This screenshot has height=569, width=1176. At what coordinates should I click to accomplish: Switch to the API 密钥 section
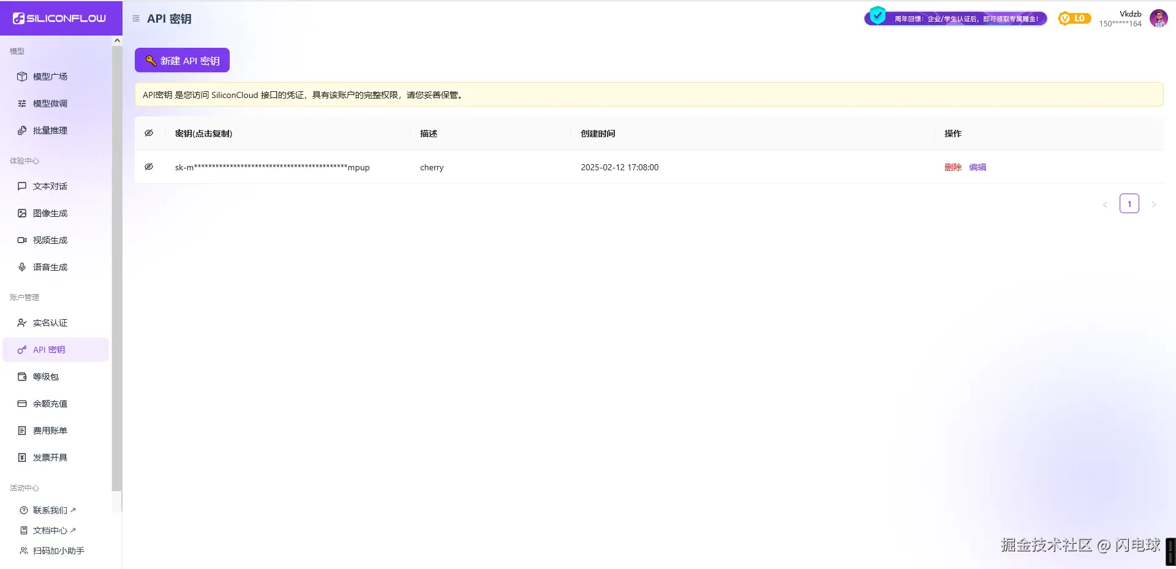coord(50,349)
